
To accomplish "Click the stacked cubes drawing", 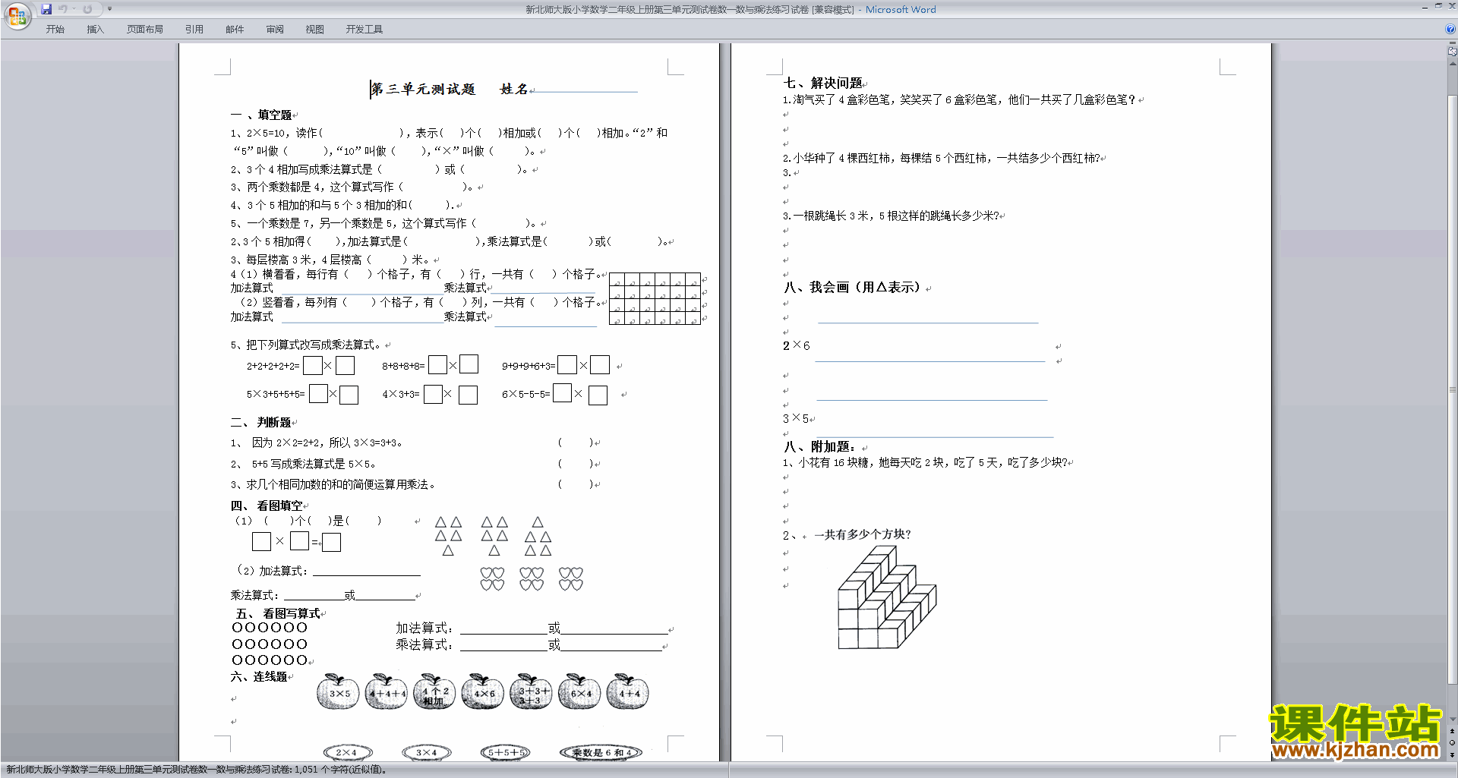I will (887, 599).
